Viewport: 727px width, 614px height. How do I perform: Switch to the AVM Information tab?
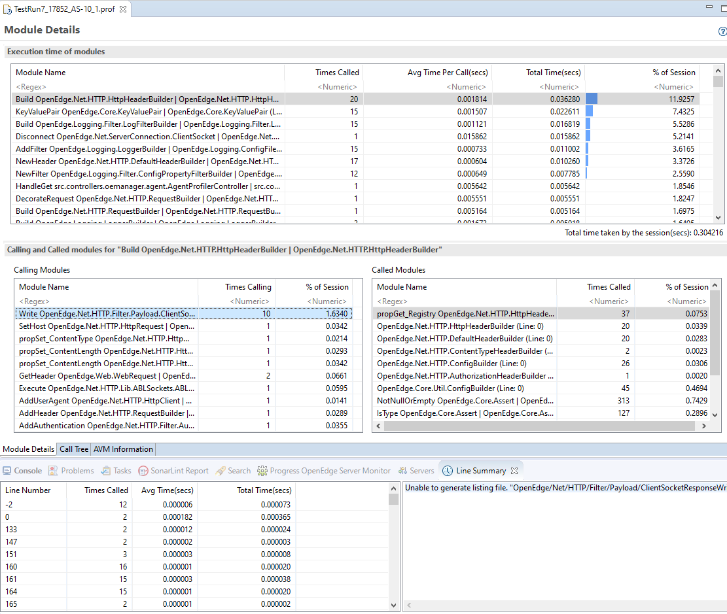(122, 449)
